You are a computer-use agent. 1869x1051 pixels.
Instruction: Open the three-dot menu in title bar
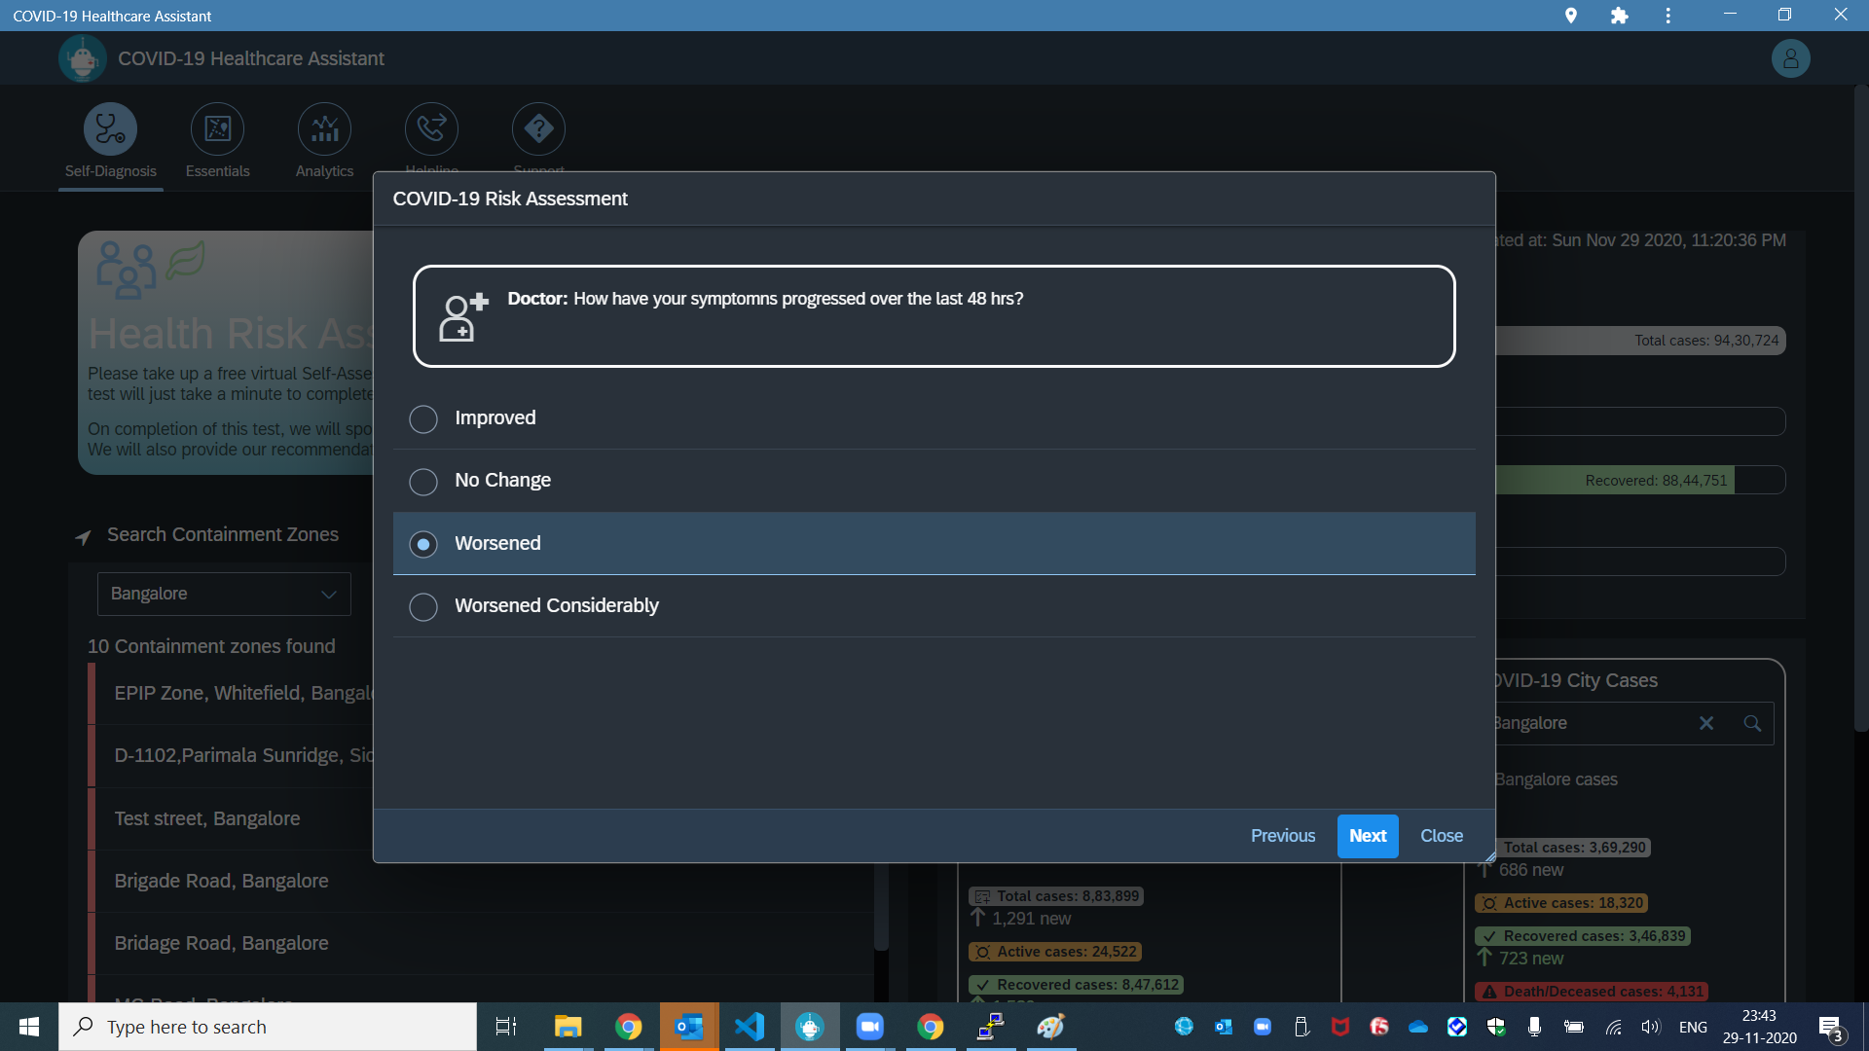coord(1667,16)
